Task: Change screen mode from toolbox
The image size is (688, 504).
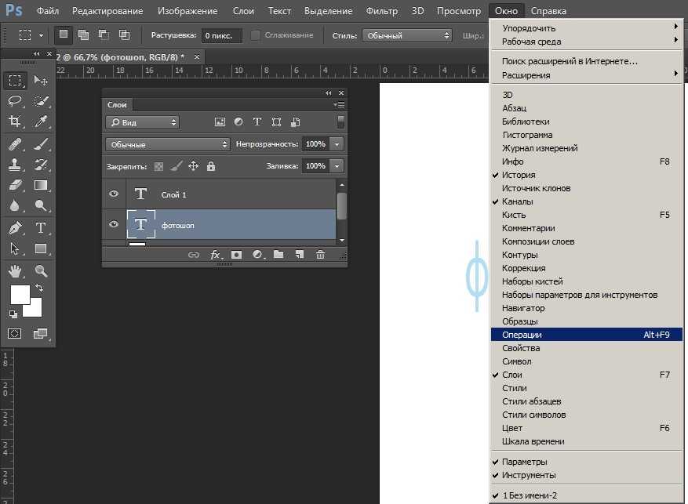Action: (40, 333)
